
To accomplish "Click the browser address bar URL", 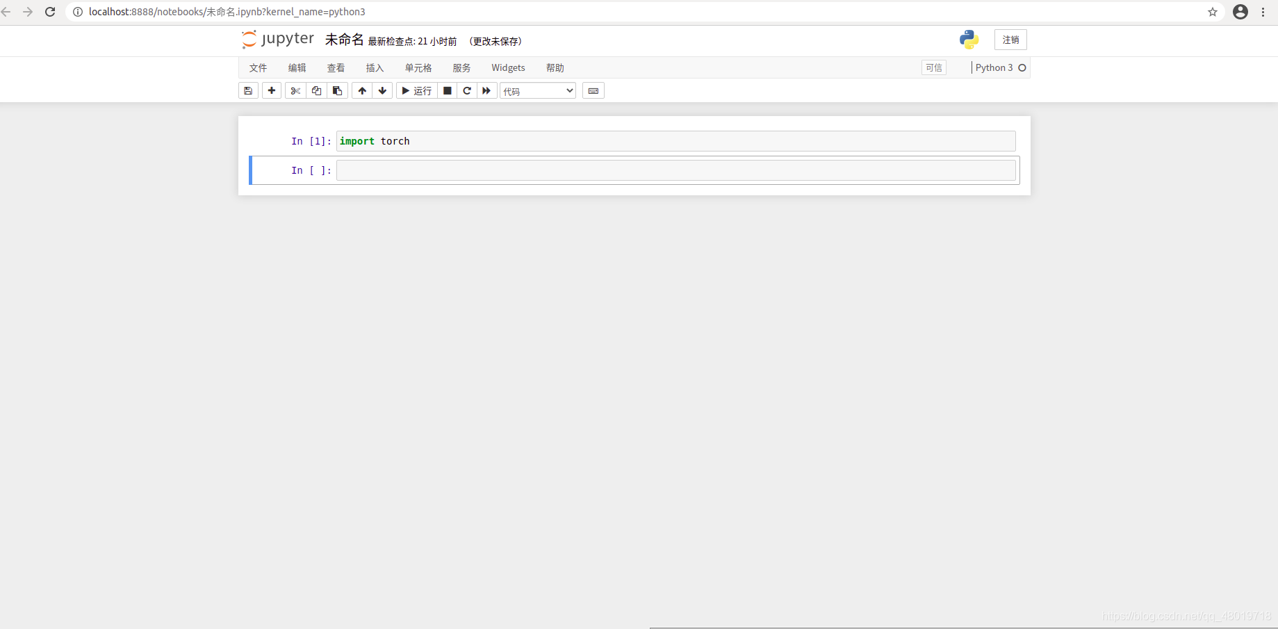I will click(x=227, y=12).
